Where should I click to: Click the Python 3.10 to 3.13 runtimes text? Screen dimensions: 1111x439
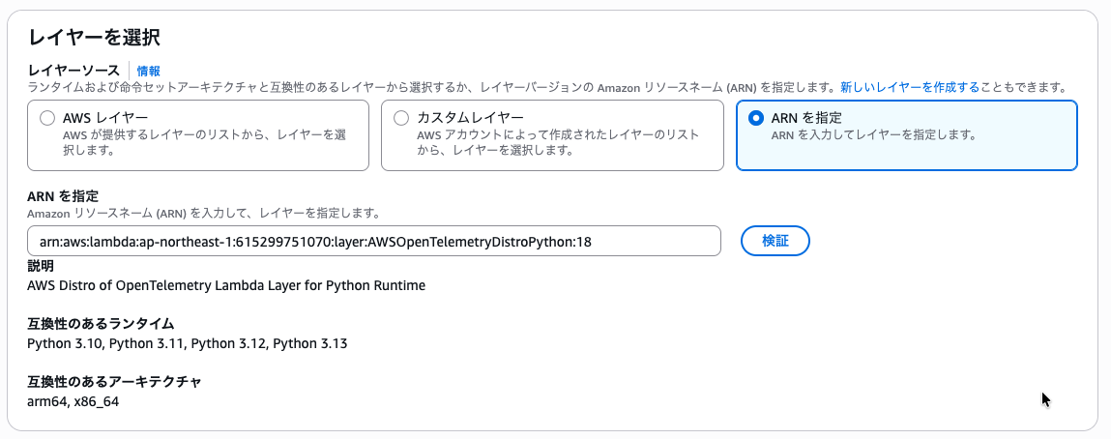coord(187,343)
